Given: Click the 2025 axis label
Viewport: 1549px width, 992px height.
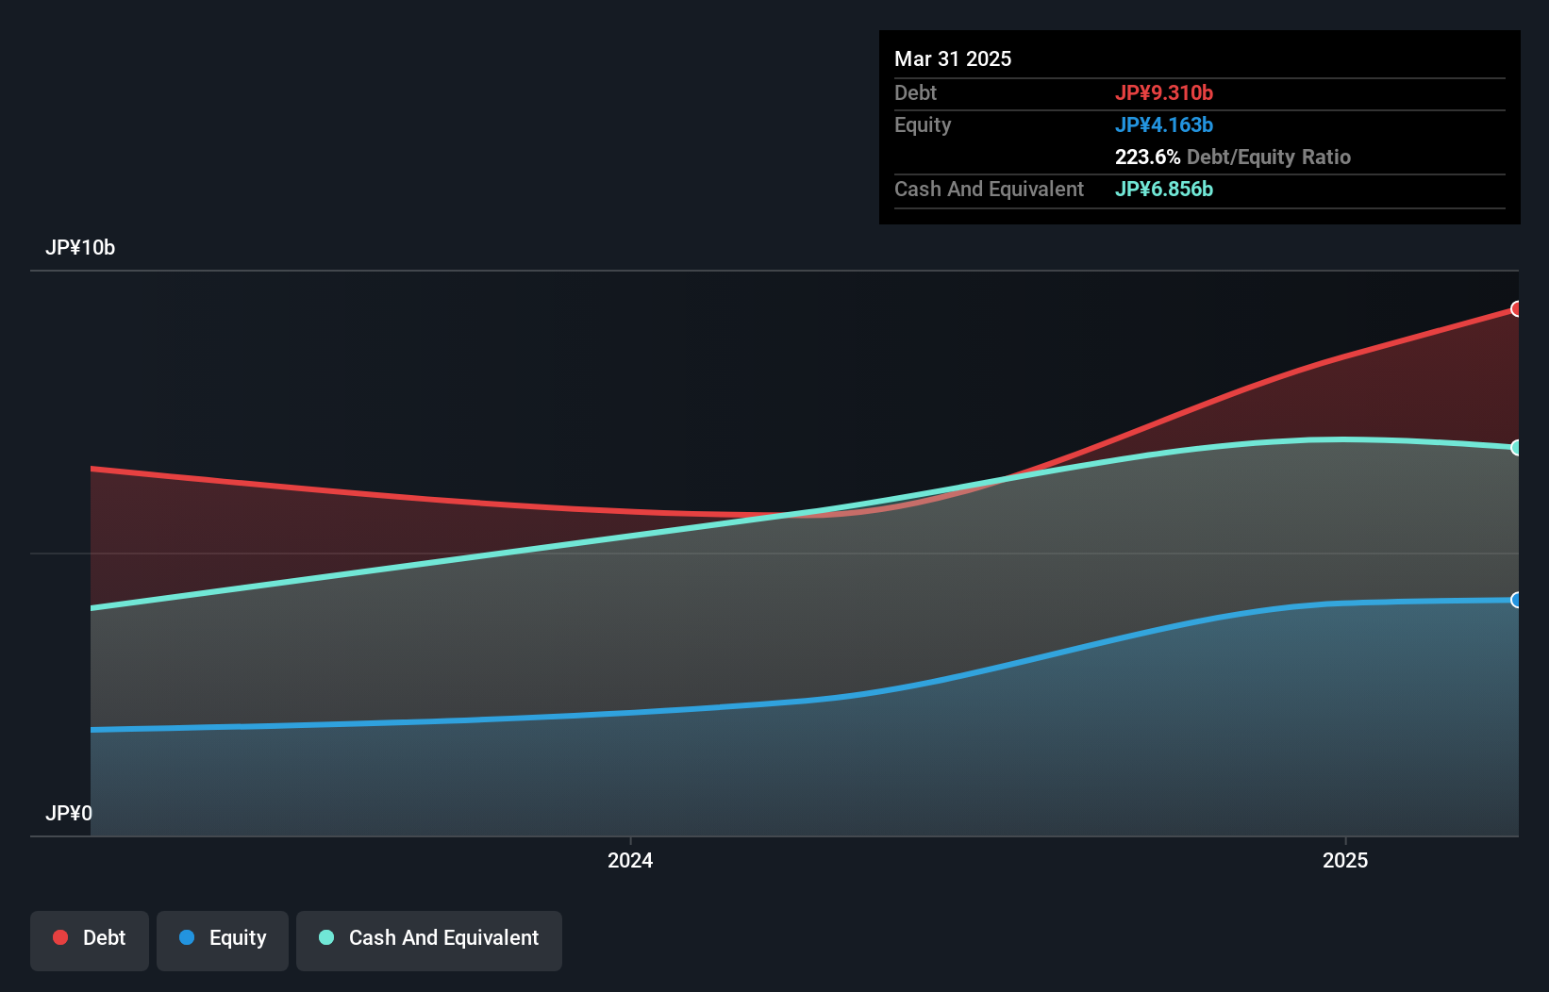Looking at the screenshot, I should tap(1345, 860).
